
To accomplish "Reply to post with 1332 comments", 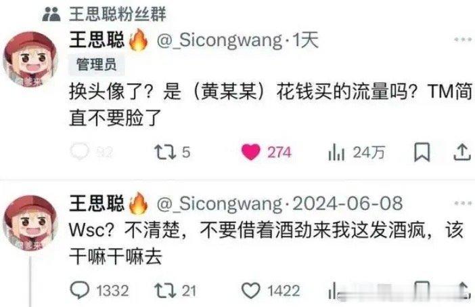I will tap(79, 290).
